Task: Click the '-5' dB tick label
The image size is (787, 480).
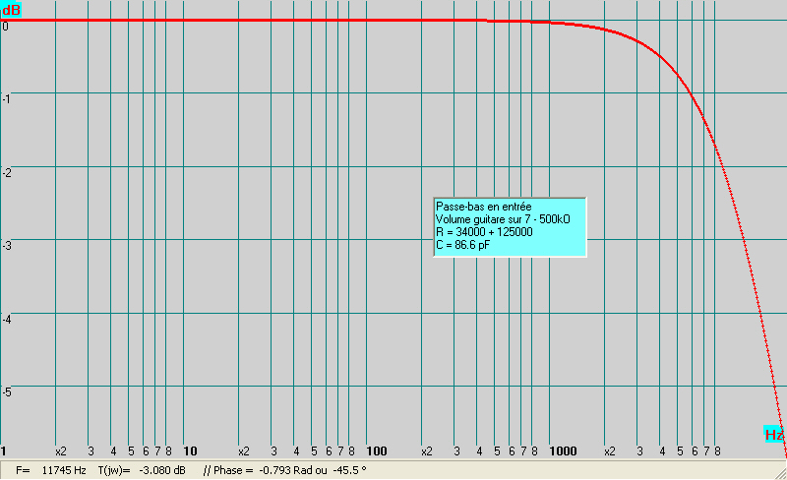Action: (x=6, y=392)
